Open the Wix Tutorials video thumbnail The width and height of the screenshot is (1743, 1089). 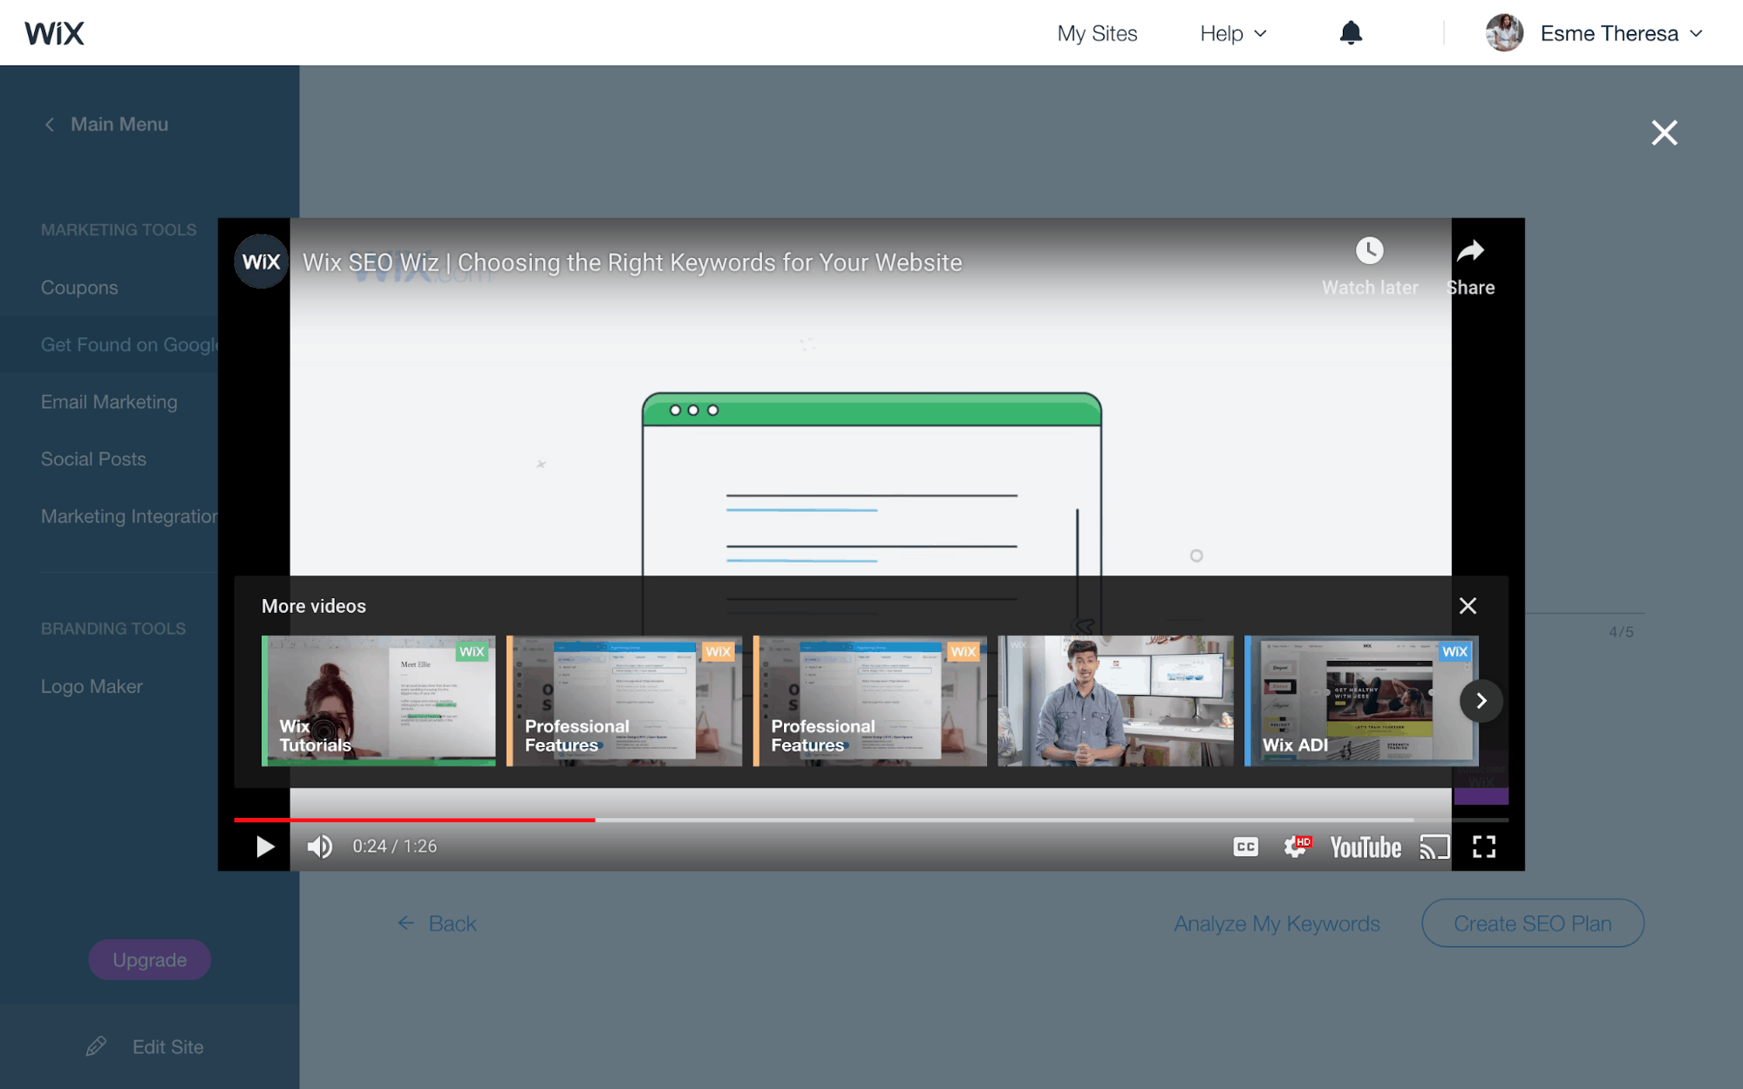378,701
